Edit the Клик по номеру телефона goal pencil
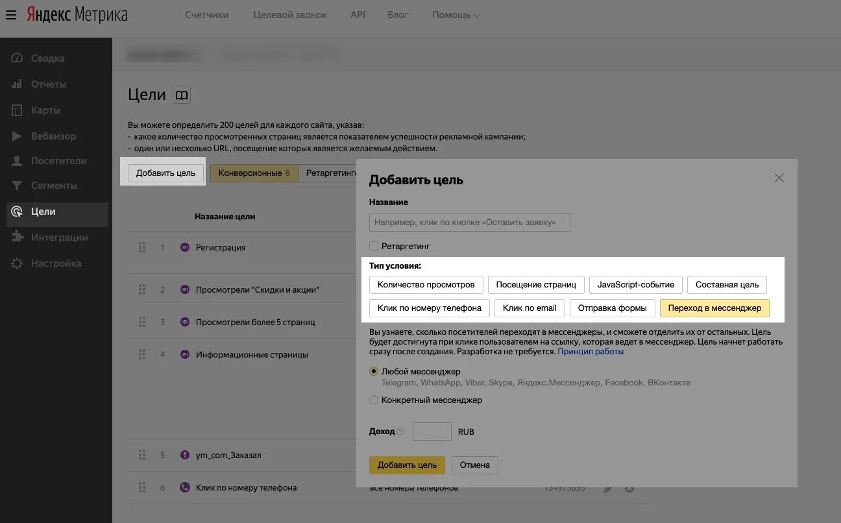This screenshot has width=841, height=523. (607, 489)
